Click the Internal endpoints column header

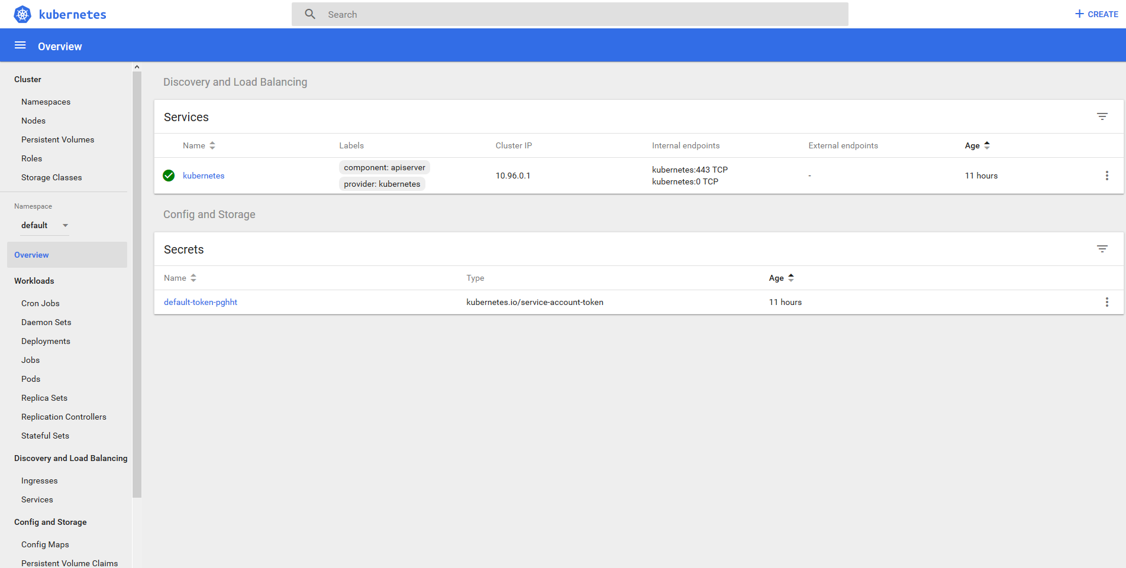point(686,145)
